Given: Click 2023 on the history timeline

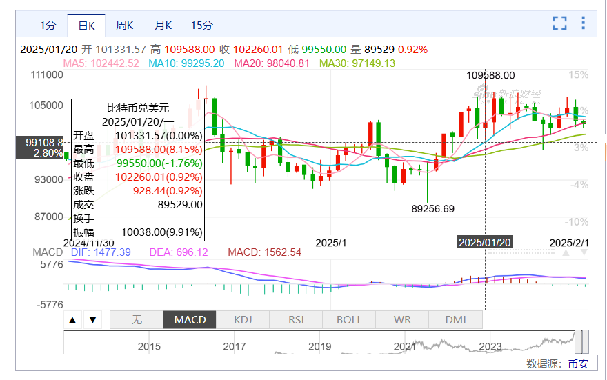Looking at the screenshot, I should click(490, 346).
